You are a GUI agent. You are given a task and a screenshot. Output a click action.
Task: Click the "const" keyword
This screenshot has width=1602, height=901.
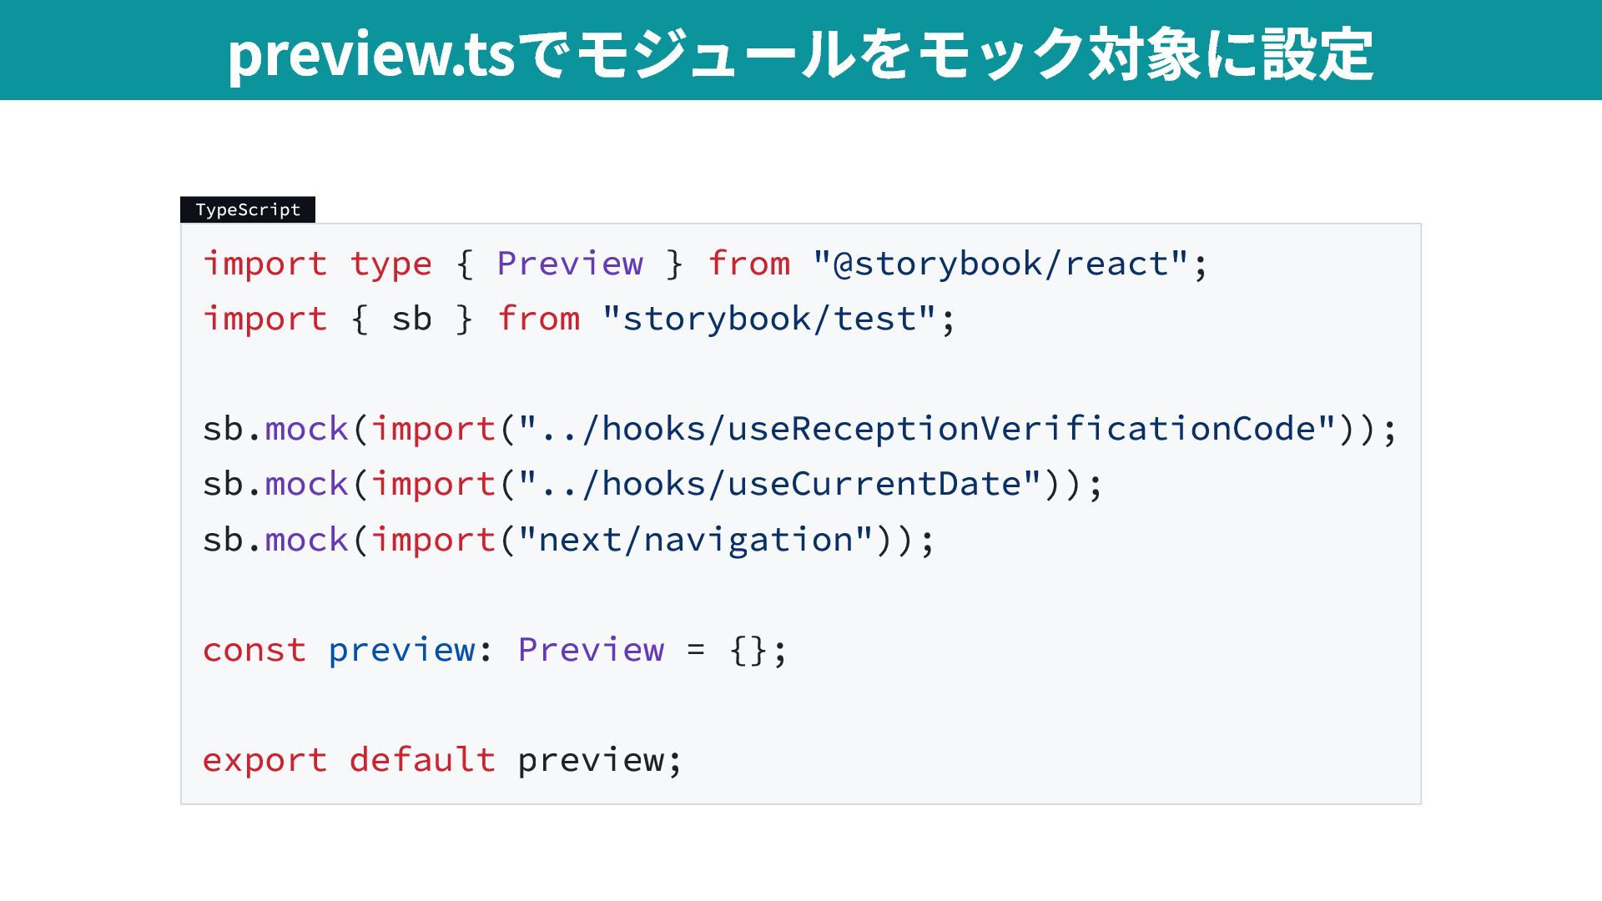[x=254, y=650]
